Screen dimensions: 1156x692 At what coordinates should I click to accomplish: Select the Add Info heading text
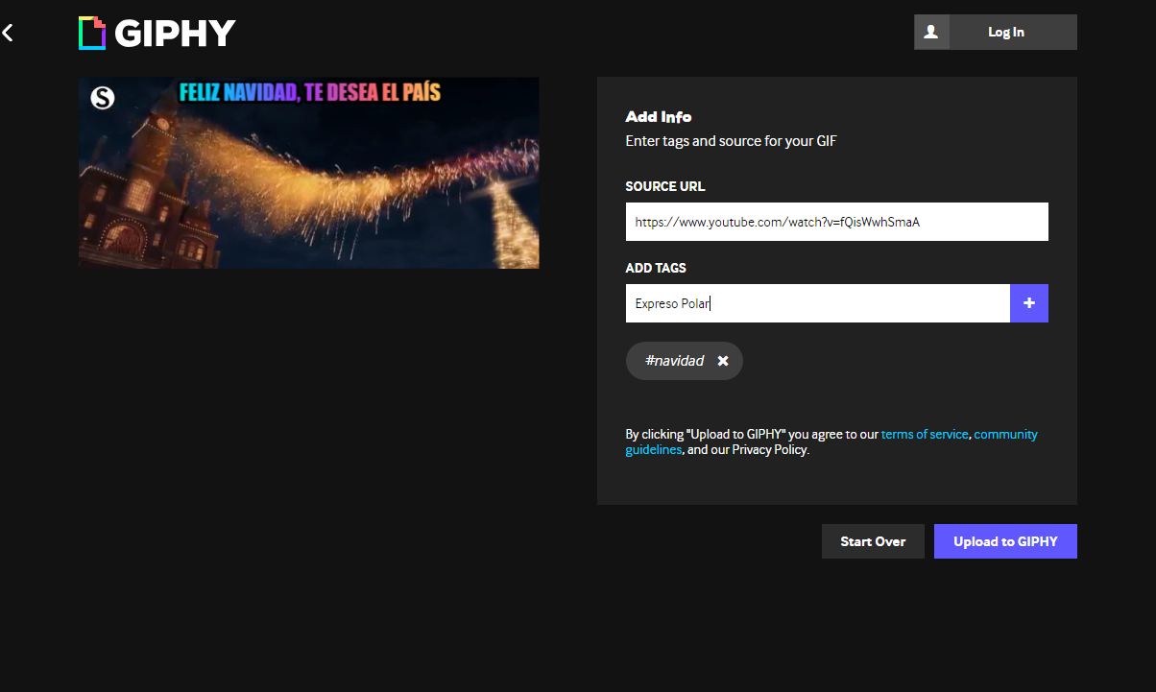(x=659, y=116)
